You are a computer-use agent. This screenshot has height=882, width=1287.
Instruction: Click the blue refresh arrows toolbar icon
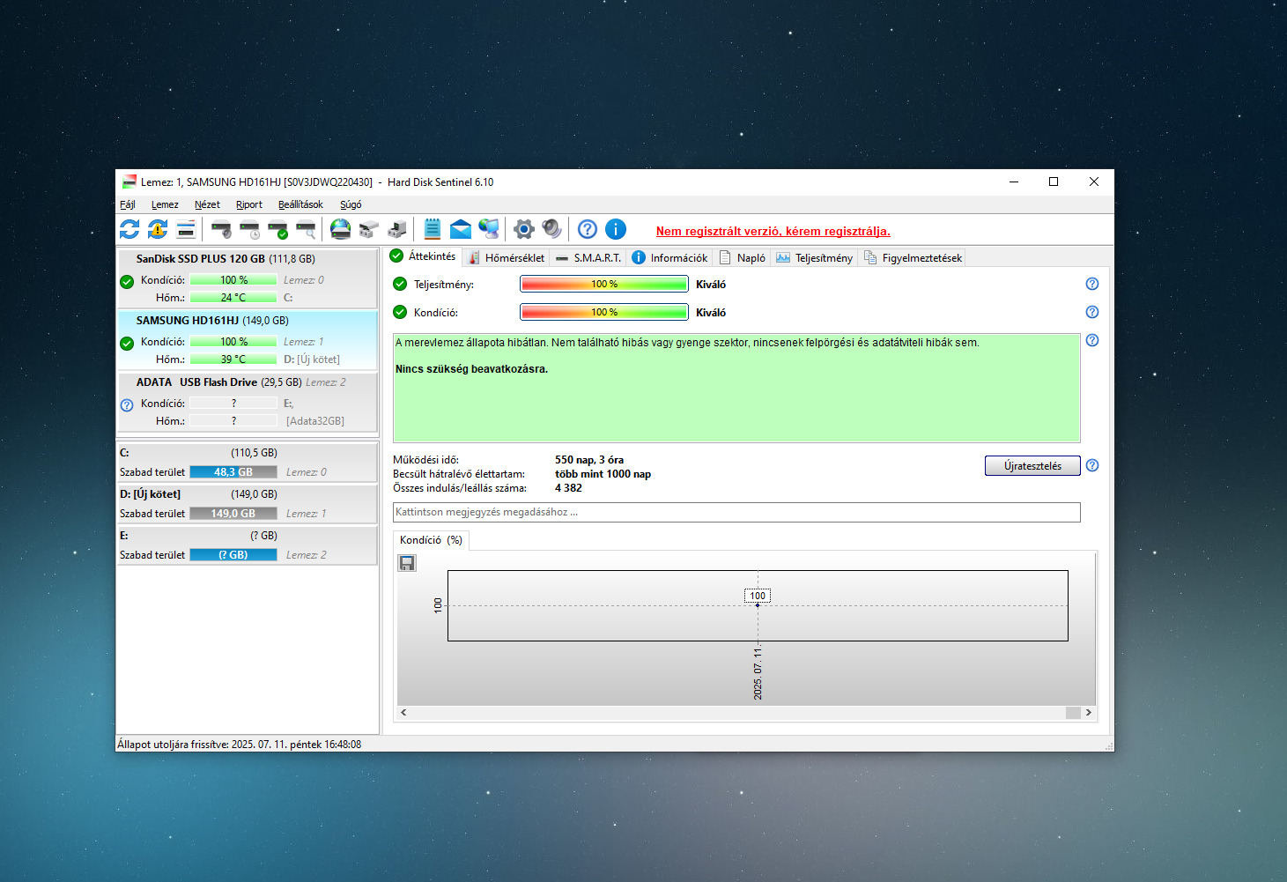(129, 230)
